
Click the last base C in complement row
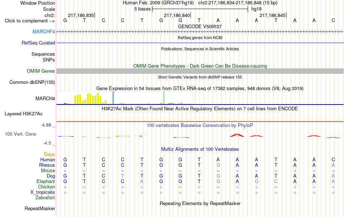[x=333, y=20]
